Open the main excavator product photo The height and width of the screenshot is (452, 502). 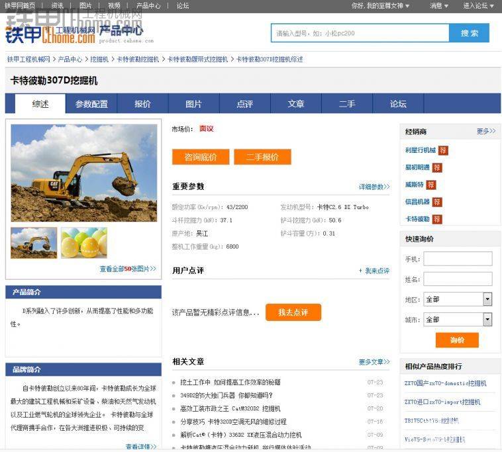click(x=84, y=173)
